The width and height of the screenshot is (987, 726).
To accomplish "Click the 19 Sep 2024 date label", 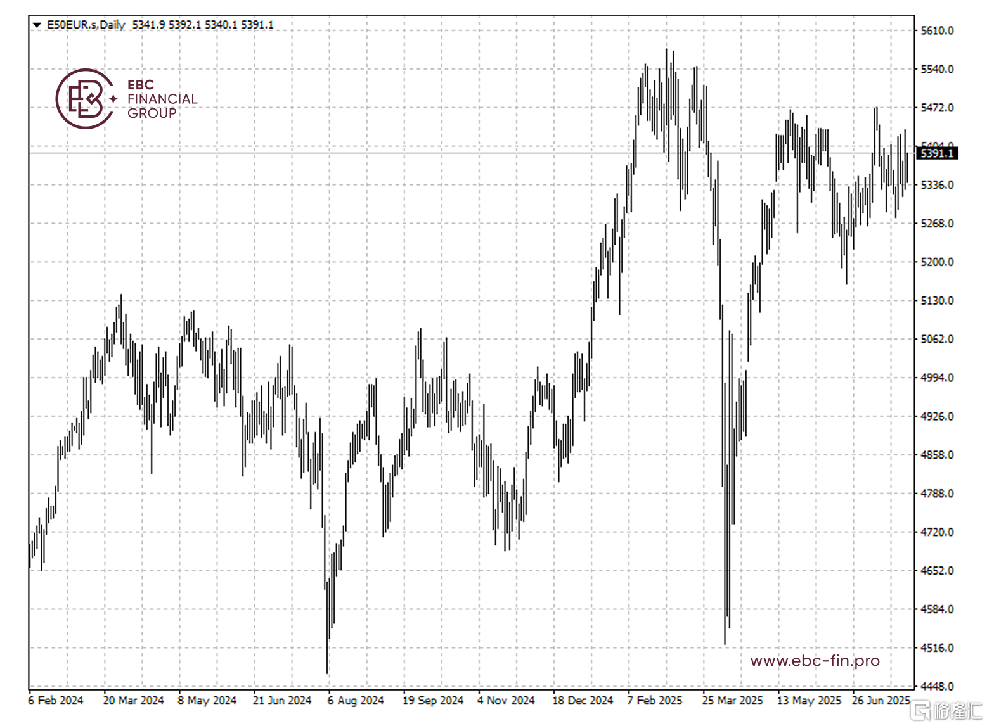I will coord(433,701).
